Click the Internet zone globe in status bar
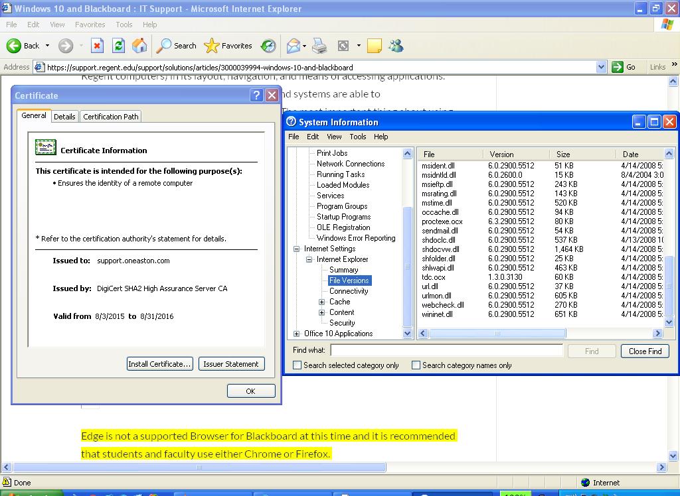680x496 pixels. (586, 482)
